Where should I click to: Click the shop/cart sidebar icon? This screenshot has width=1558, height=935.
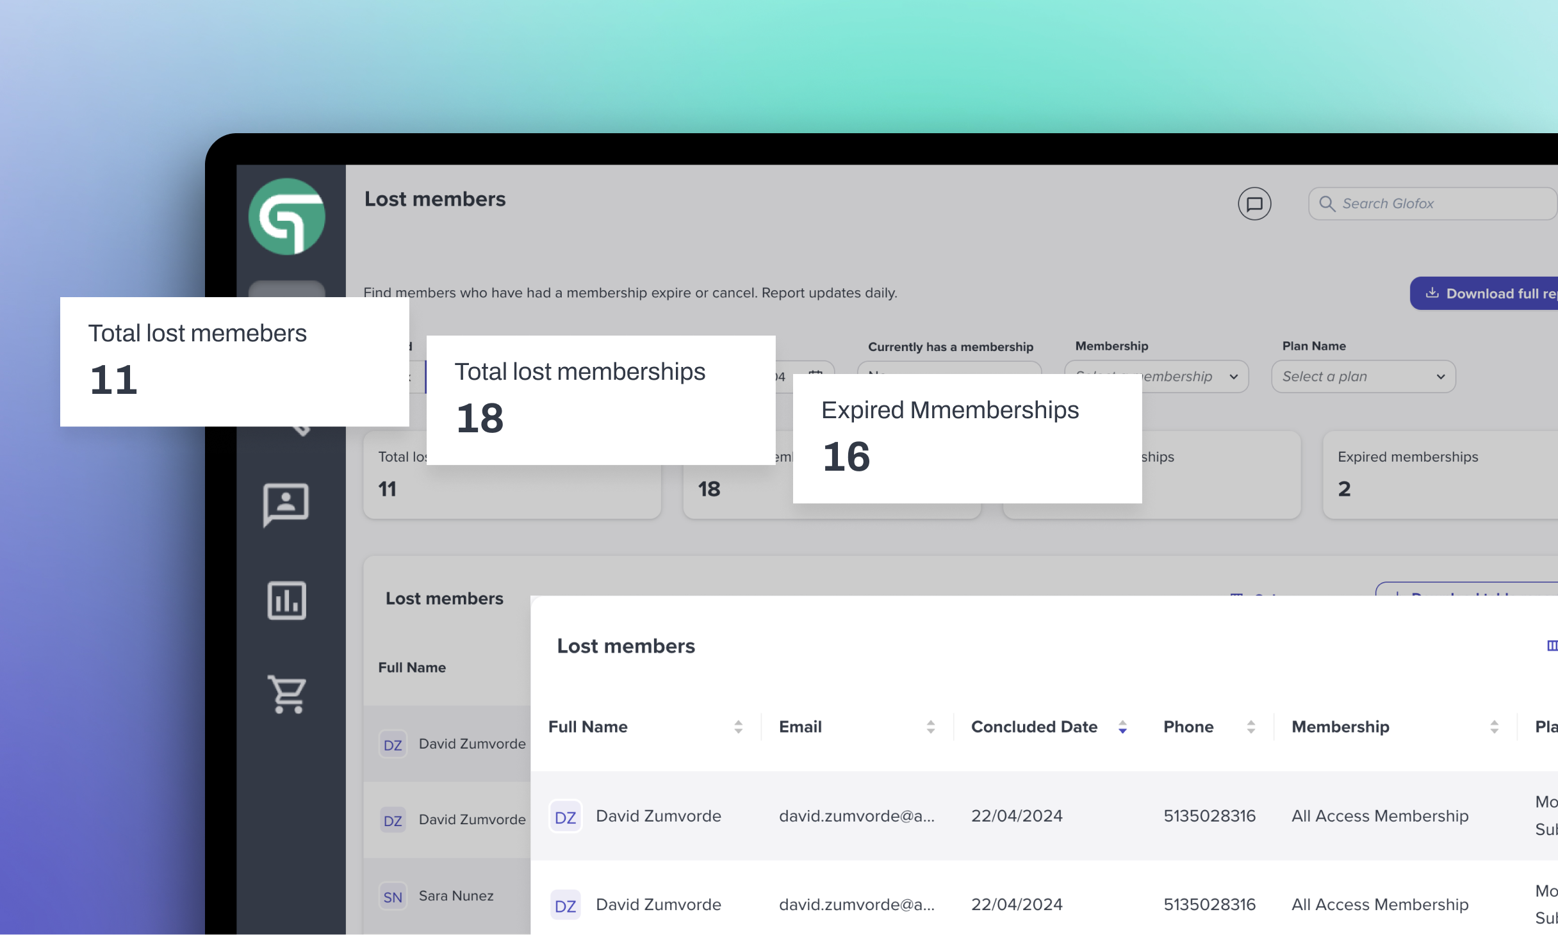point(287,695)
